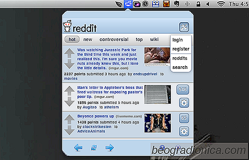Click the 1896 points score text

click(88, 103)
